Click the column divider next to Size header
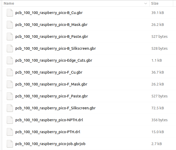Image resolution: width=176 pixels, height=150 pixels. [x=173, y=3]
